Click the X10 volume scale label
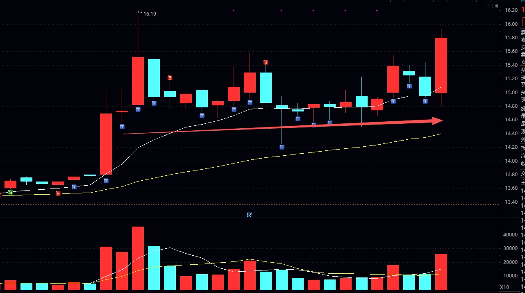Image resolution: width=525 pixels, height=293 pixels. click(505, 287)
